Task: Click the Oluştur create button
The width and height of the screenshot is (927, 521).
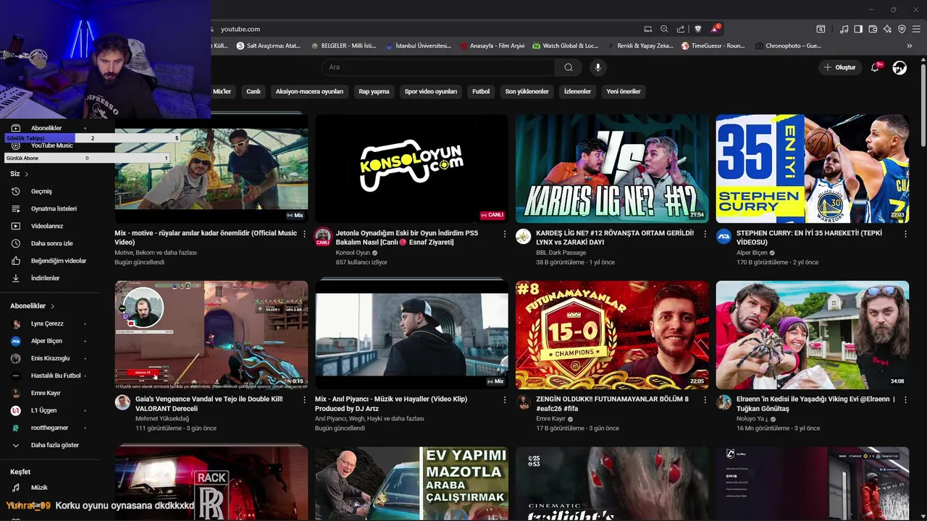Action: tap(840, 67)
